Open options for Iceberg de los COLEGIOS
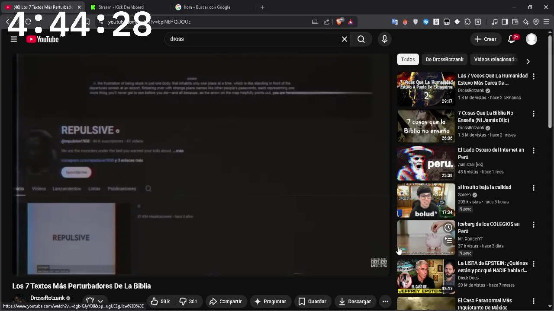The image size is (554, 311). (x=533, y=225)
